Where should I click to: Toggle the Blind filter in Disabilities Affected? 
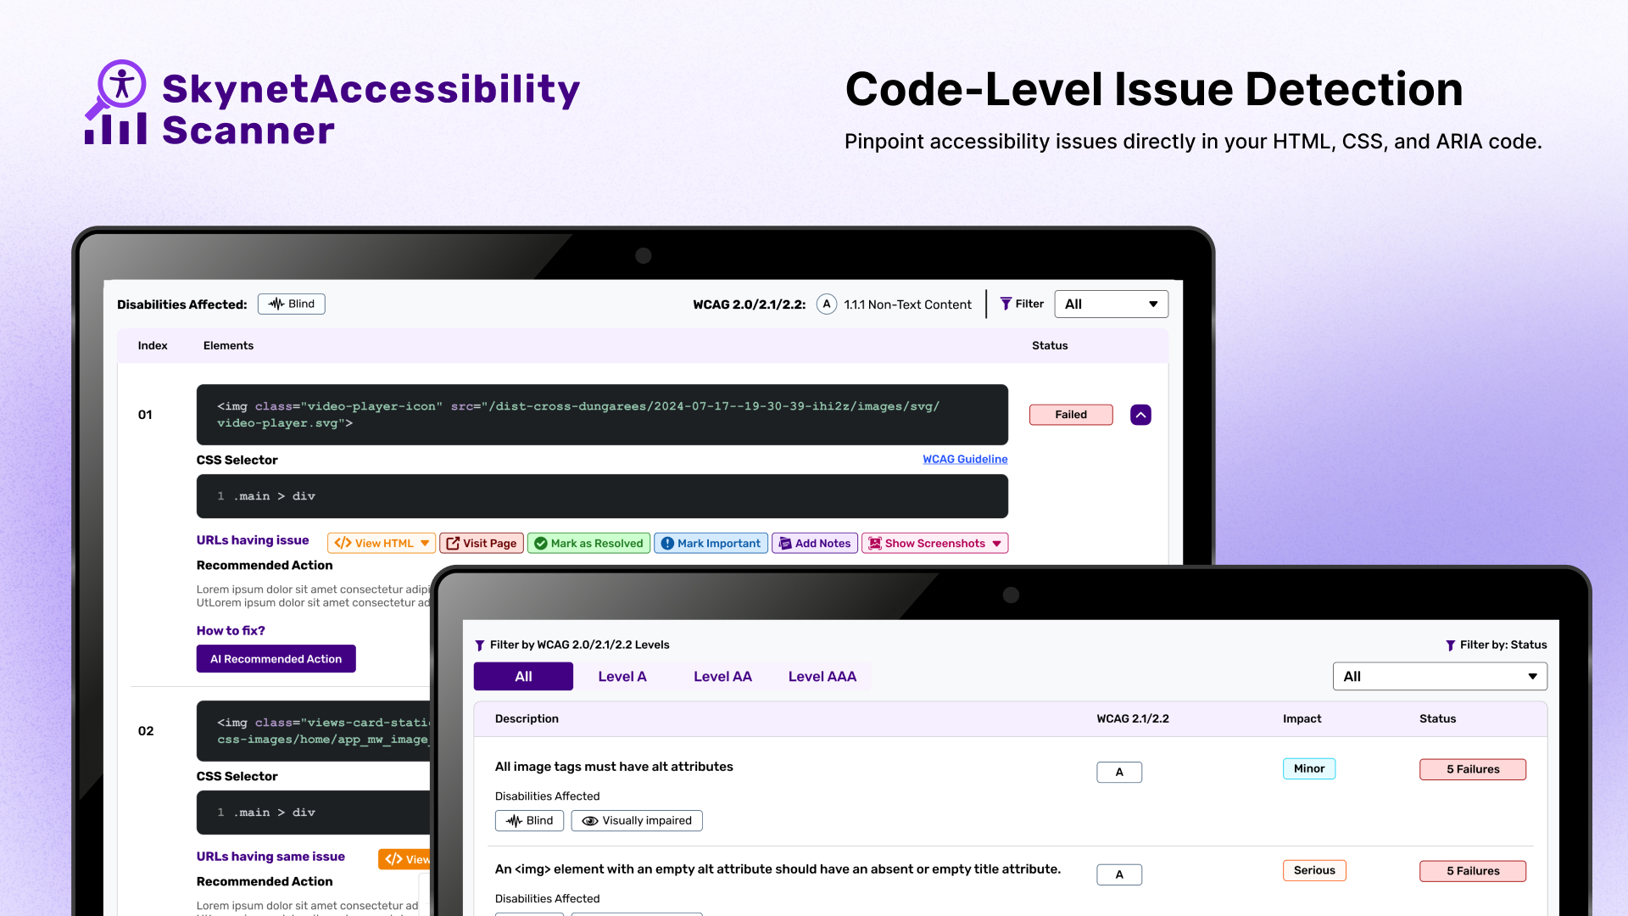pyautogui.click(x=291, y=304)
